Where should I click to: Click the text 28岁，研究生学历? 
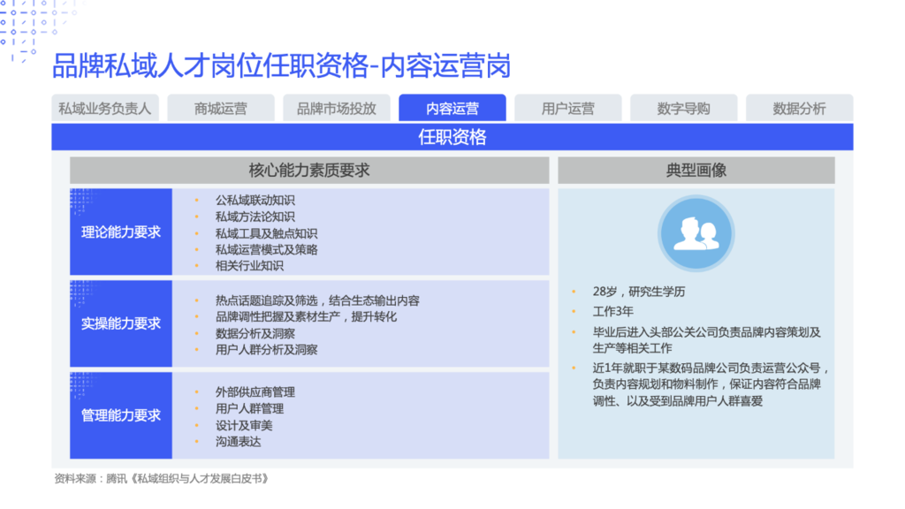coord(639,292)
